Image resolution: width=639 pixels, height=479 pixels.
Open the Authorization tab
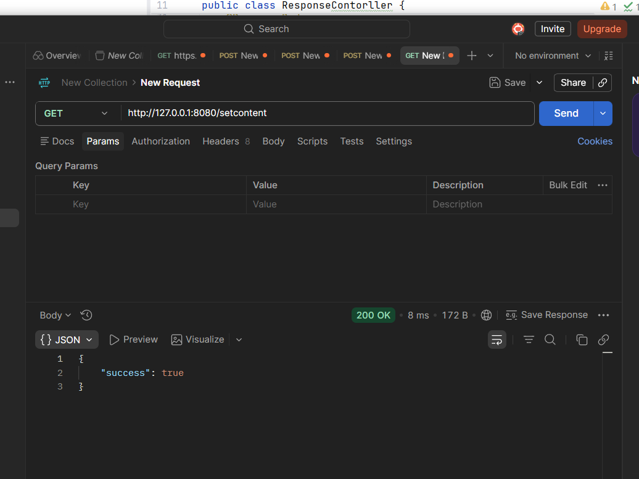tap(160, 141)
